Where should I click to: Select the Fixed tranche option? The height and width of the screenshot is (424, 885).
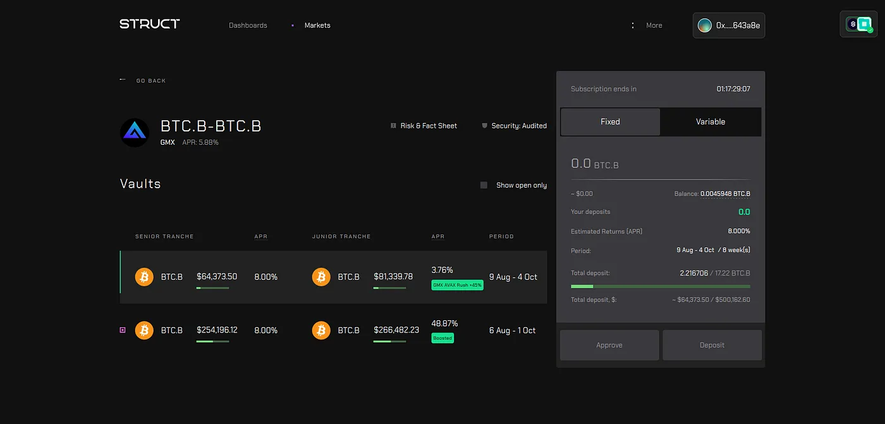point(610,122)
